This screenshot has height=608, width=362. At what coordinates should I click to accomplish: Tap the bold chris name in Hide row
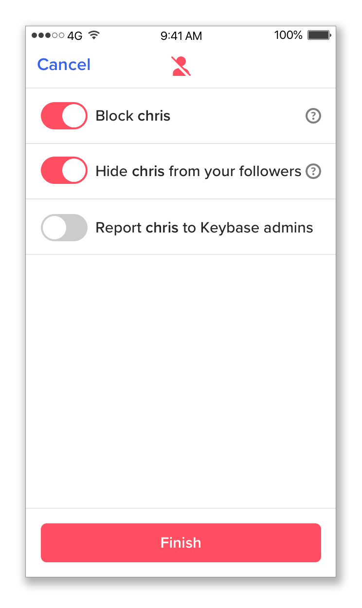point(148,172)
